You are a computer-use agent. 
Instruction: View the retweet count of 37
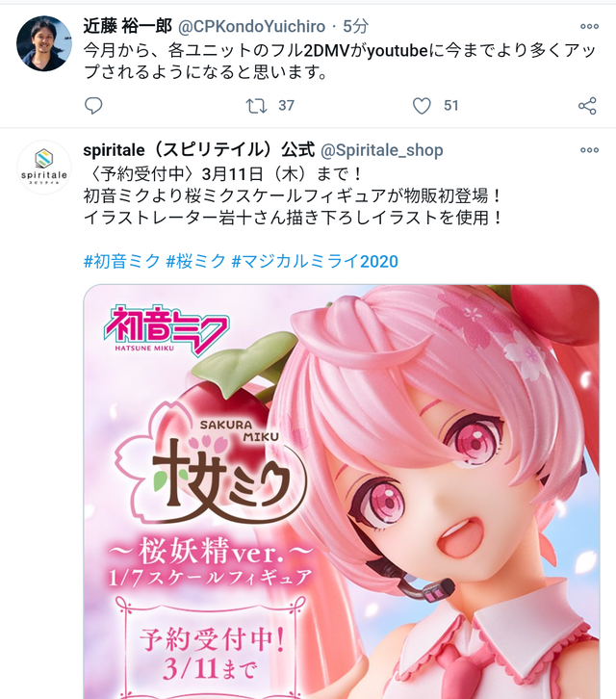(x=286, y=106)
